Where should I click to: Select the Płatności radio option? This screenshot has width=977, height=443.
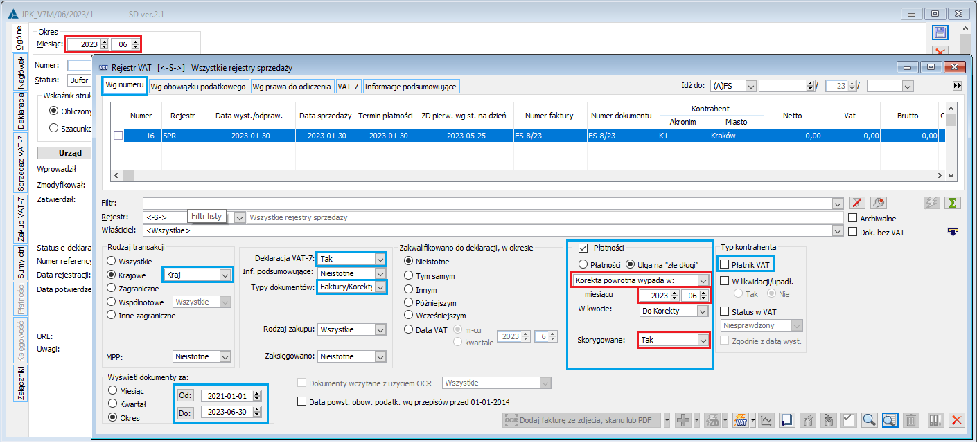click(x=583, y=264)
